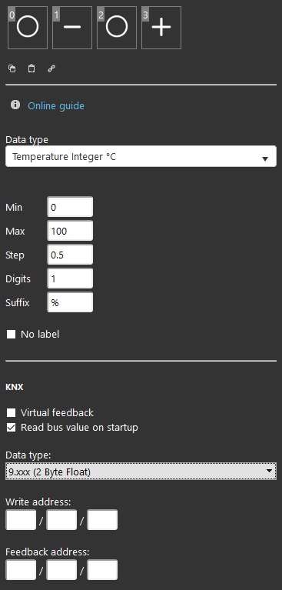Click the Step field showing 0.5
This screenshot has height=590, width=282.
70,255
